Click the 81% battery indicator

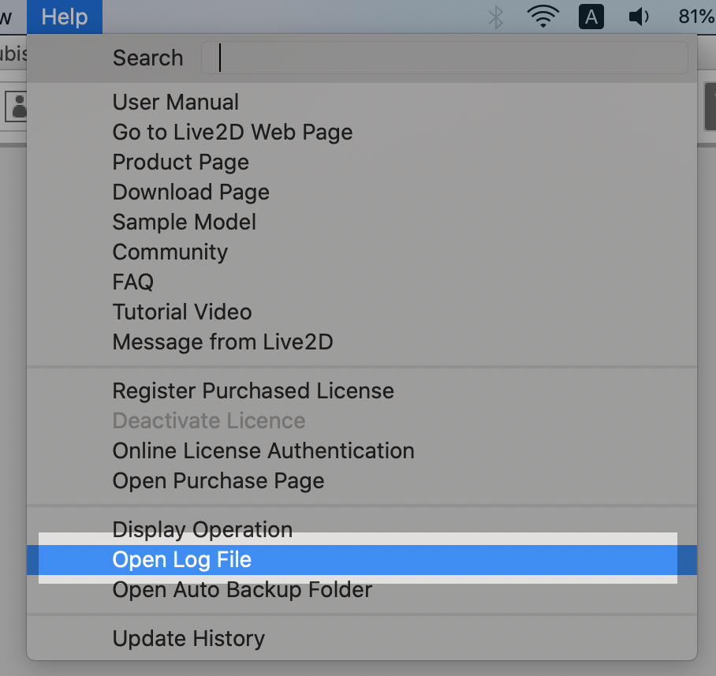click(696, 17)
